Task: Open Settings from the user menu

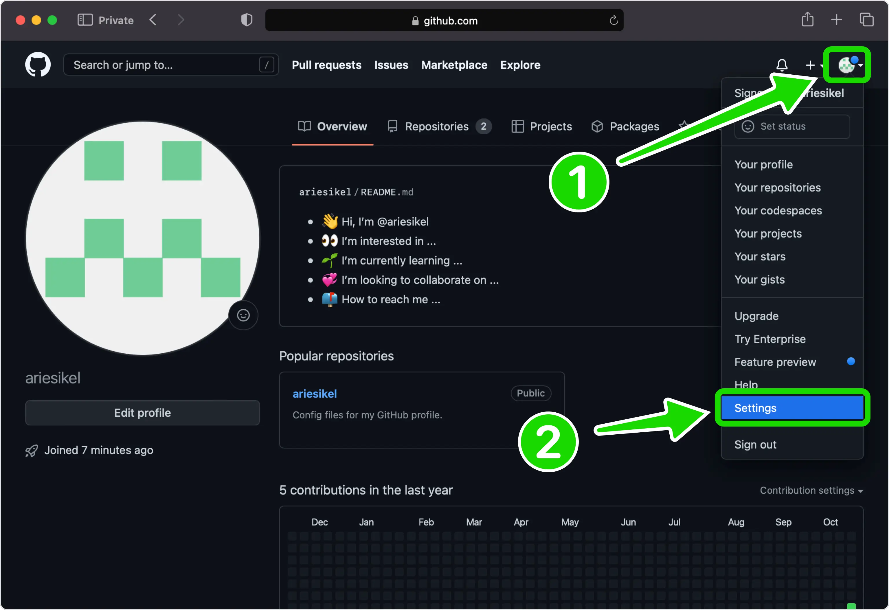Action: pos(792,408)
